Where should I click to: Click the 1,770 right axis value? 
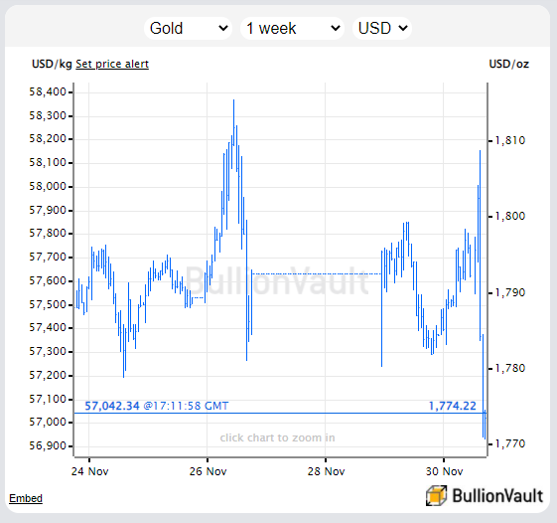point(509,443)
